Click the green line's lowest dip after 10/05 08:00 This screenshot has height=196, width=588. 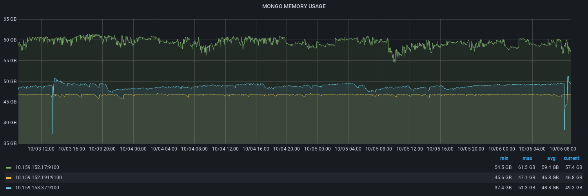[394, 62]
